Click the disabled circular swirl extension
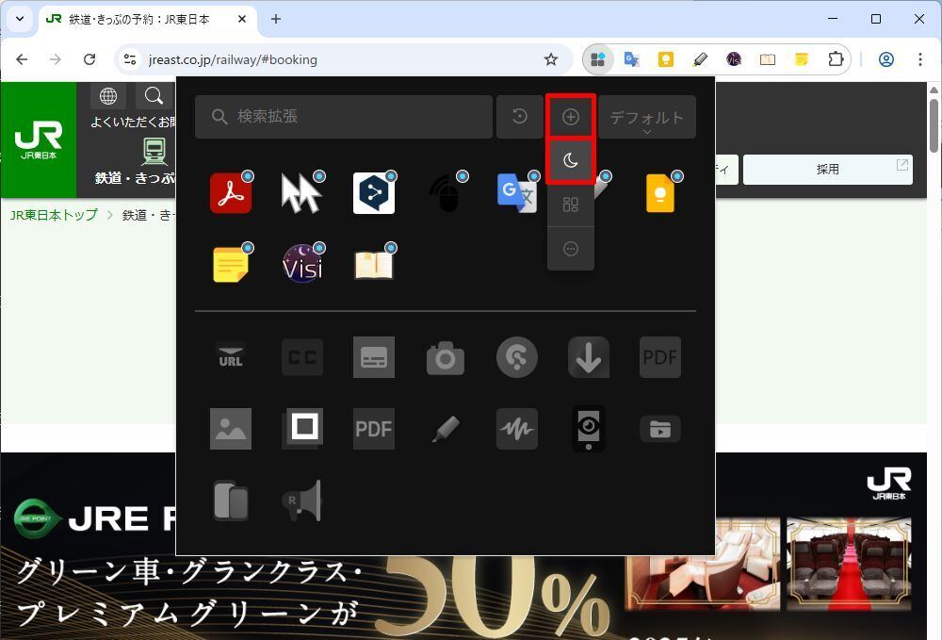942x640 pixels. 516,357
